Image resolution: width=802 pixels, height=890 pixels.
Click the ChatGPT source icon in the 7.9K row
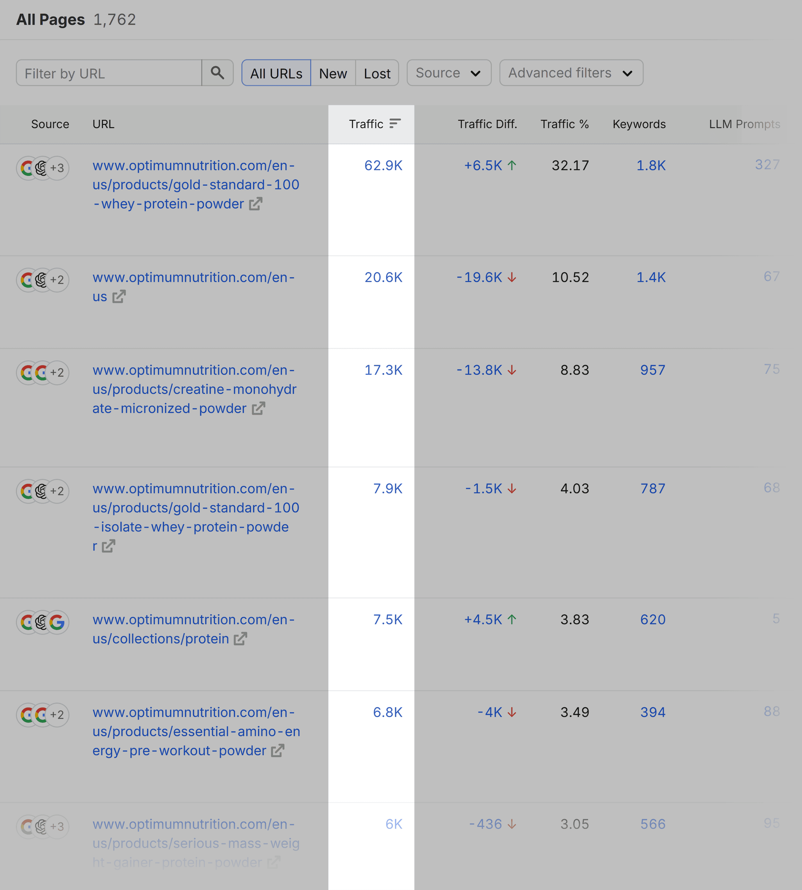point(41,491)
